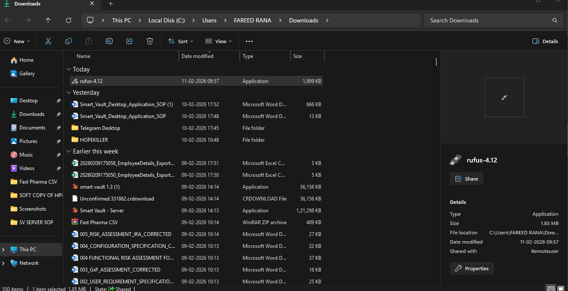Open the Share icon in the toolbar
This screenshot has height=291, width=568.
click(x=130, y=41)
